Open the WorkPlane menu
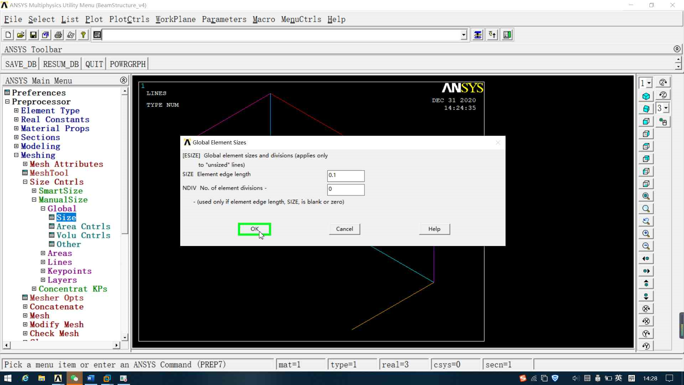684x385 pixels. coord(175,19)
